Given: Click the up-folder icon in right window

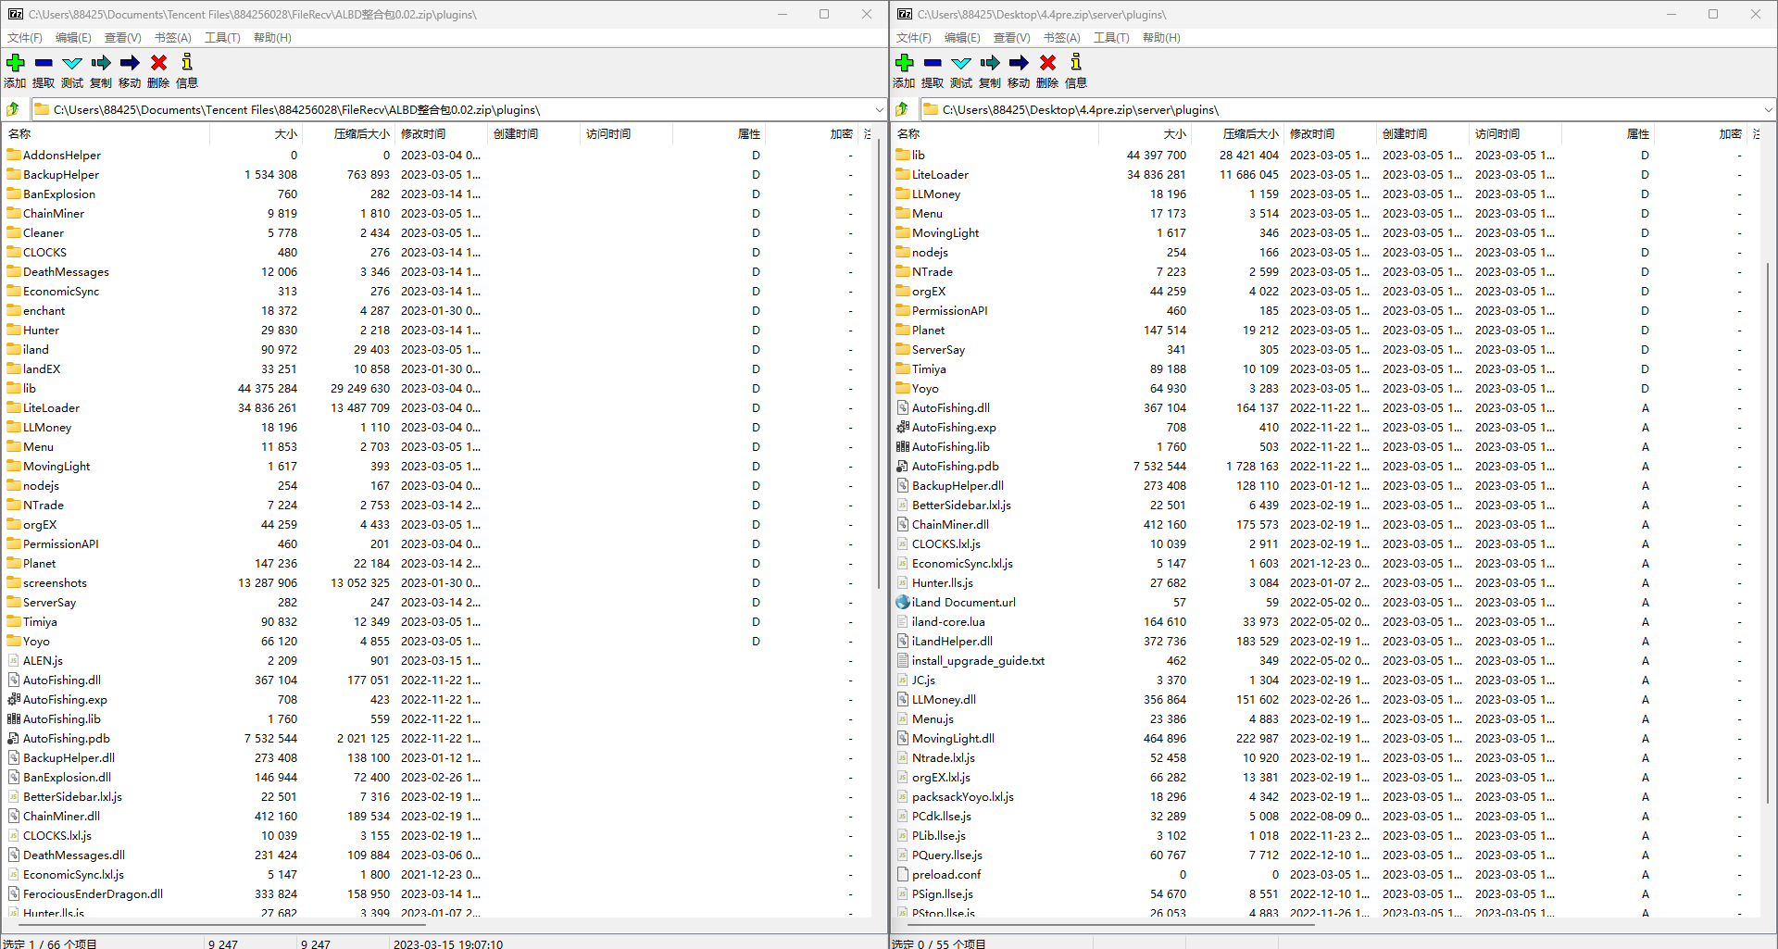Looking at the screenshot, I should 902,109.
